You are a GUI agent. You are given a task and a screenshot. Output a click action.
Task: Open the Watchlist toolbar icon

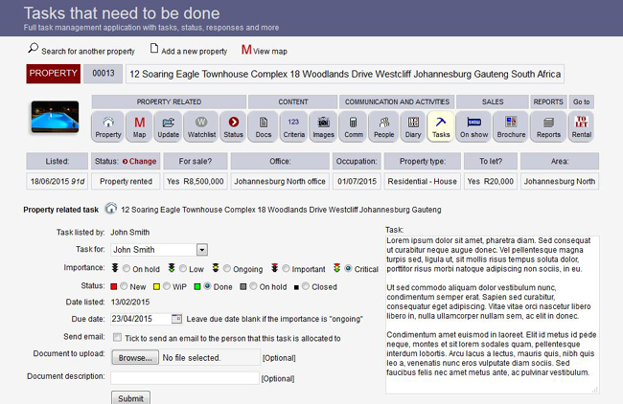(x=201, y=126)
